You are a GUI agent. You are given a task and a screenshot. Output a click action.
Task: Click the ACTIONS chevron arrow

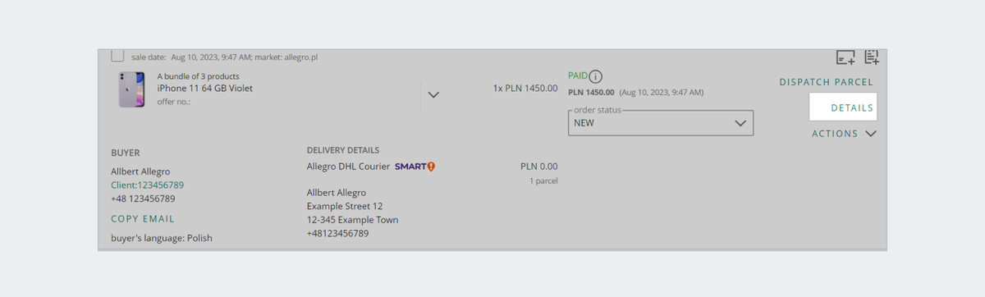pos(871,134)
